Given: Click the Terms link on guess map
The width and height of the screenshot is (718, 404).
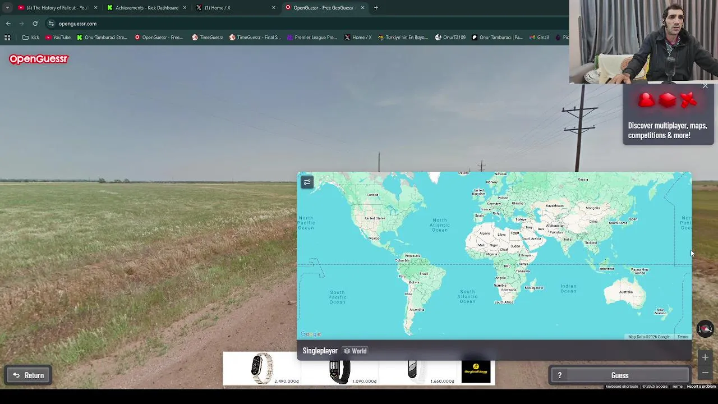Looking at the screenshot, I should coord(682,337).
